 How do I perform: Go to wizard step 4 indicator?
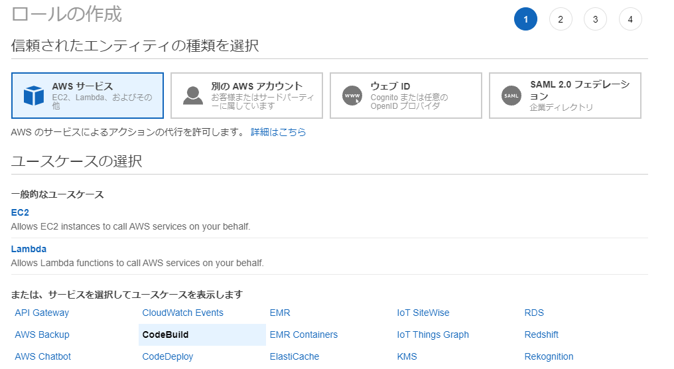click(630, 19)
